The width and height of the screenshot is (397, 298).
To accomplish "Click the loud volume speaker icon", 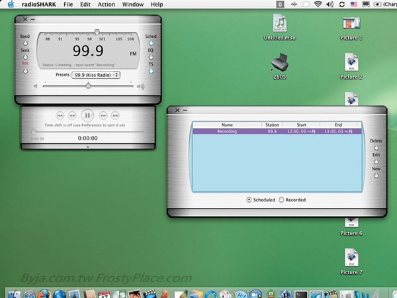I will point(140,87).
